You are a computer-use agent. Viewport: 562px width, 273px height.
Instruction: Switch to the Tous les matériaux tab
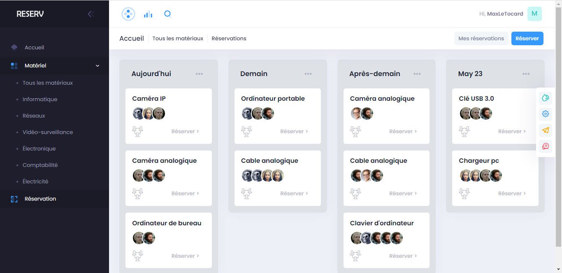tap(178, 39)
